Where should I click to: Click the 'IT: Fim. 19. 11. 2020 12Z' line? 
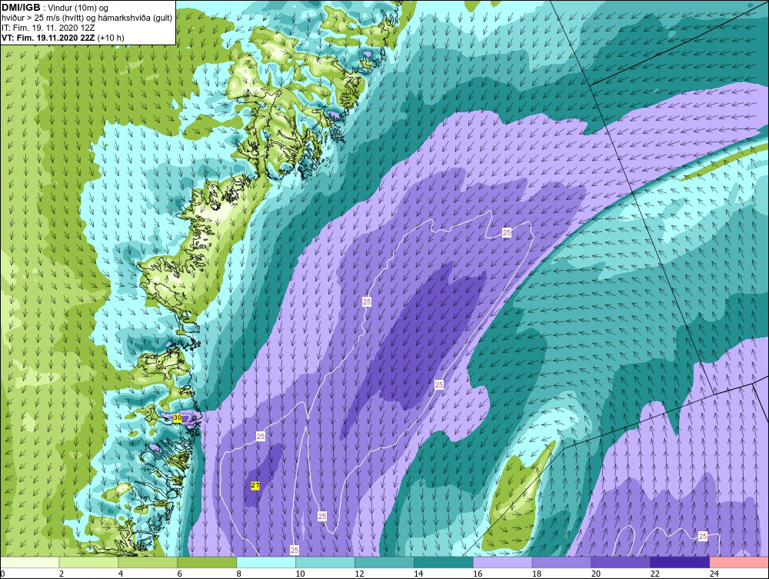point(48,28)
